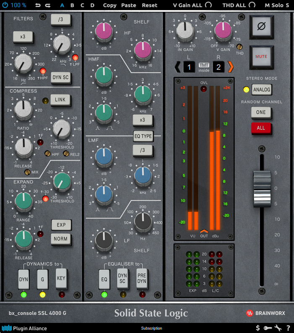Click the Solo button in top bar
This screenshot has height=333, width=294.
coord(278,5)
